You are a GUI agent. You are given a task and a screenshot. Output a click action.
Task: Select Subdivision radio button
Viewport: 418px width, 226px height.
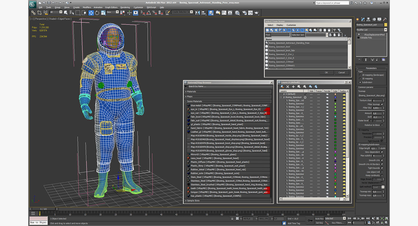point(360,82)
